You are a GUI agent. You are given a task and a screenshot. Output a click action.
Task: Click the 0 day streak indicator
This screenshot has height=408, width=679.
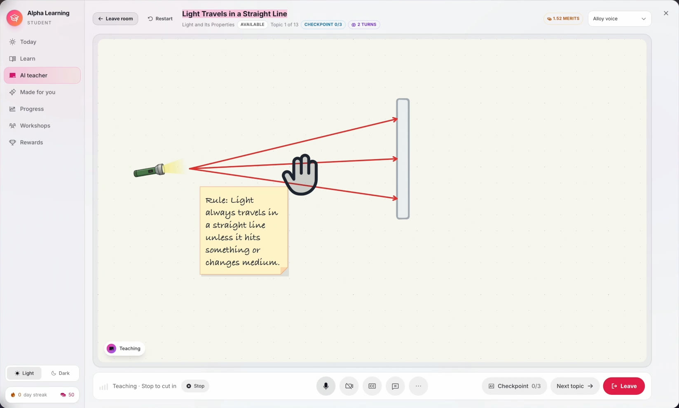29,395
